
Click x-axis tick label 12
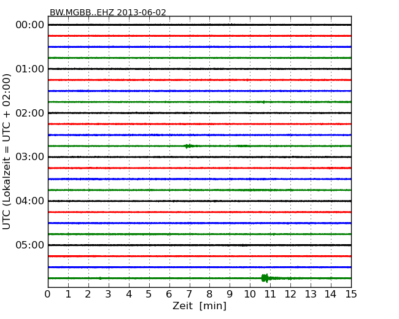[x=290, y=294]
